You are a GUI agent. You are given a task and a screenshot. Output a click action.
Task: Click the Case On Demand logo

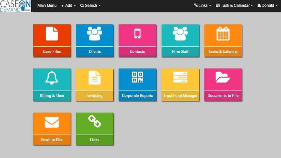[16, 6]
